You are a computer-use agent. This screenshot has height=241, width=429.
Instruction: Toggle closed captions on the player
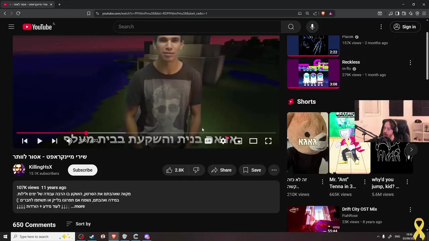pos(208,141)
